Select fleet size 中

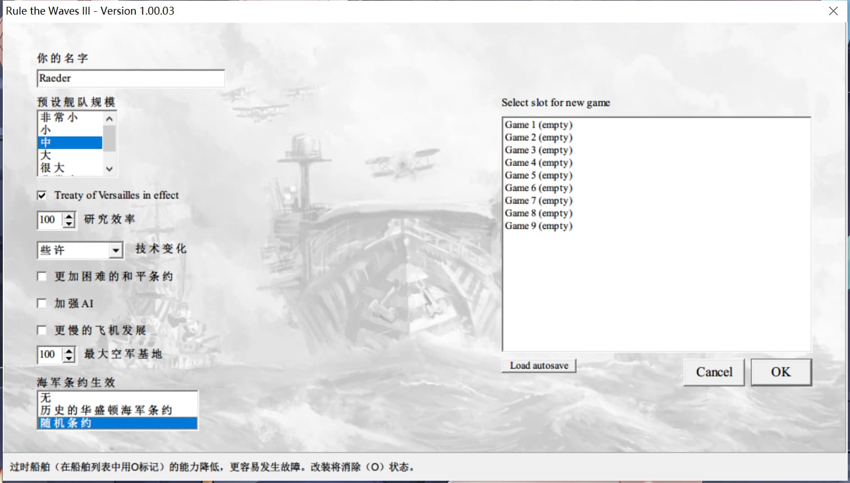(x=70, y=142)
